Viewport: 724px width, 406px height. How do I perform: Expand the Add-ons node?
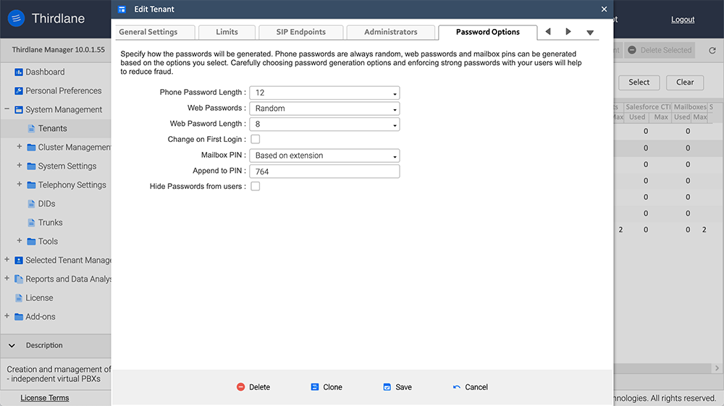[7, 316]
